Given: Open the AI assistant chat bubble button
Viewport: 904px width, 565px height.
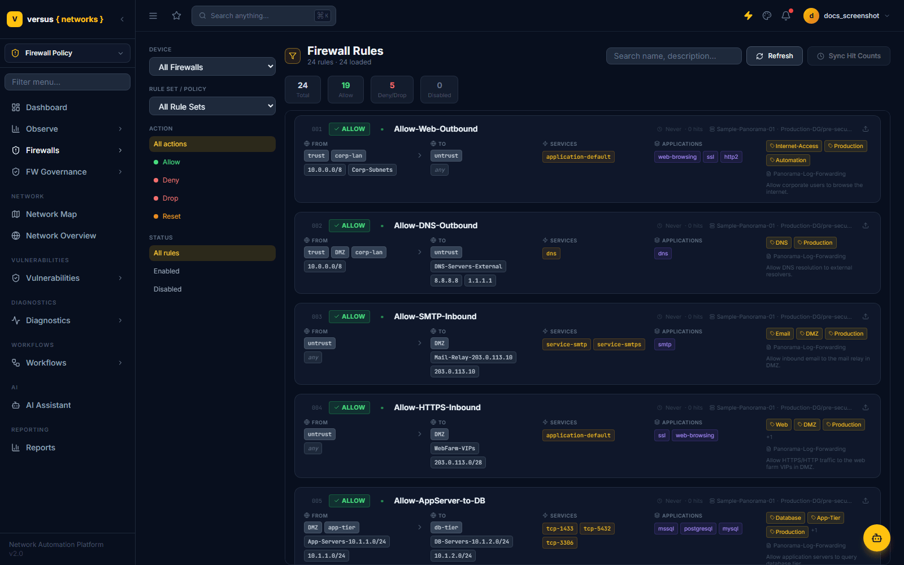Looking at the screenshot, I should pyautogui.click(x=877, y=538).
